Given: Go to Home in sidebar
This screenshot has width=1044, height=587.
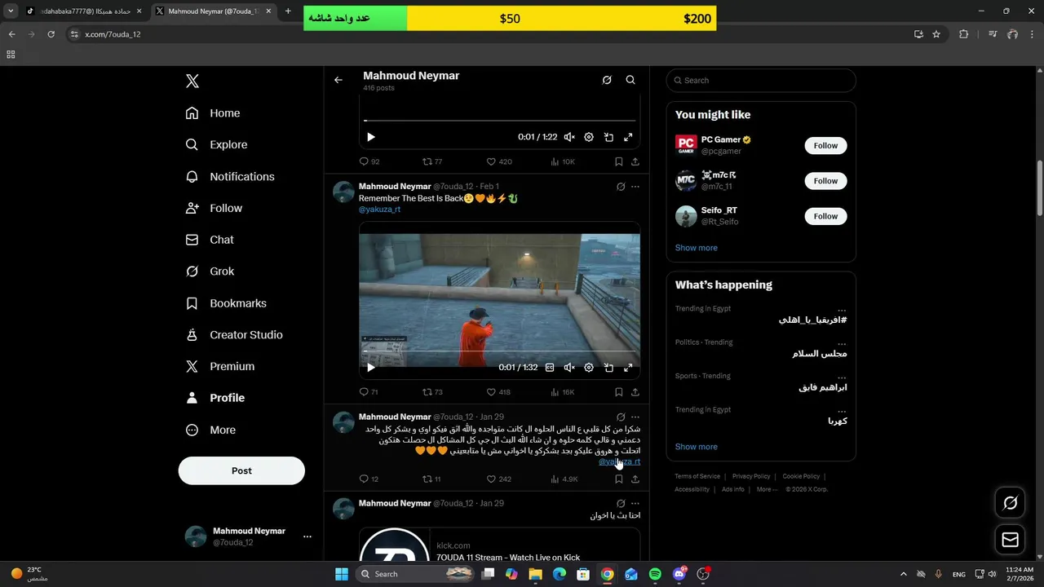Looking at the screenshot, I should click(213, 113).
